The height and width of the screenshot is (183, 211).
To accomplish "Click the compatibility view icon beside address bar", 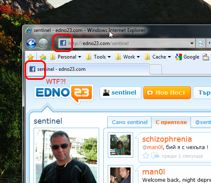I will click(x=201, y=43).
